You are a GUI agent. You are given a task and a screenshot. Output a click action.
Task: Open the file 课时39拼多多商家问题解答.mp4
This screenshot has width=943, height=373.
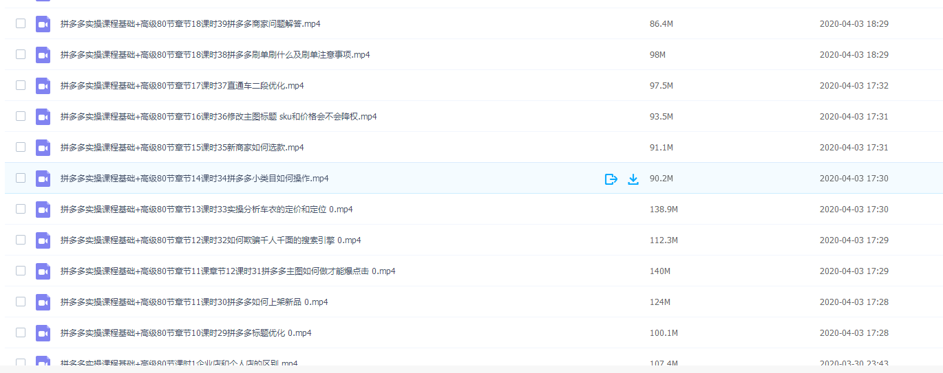pyautogui.click(x=191, y=24)
